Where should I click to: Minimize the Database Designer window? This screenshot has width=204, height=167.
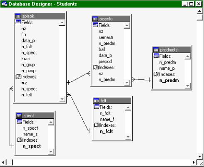pos(185,4)
